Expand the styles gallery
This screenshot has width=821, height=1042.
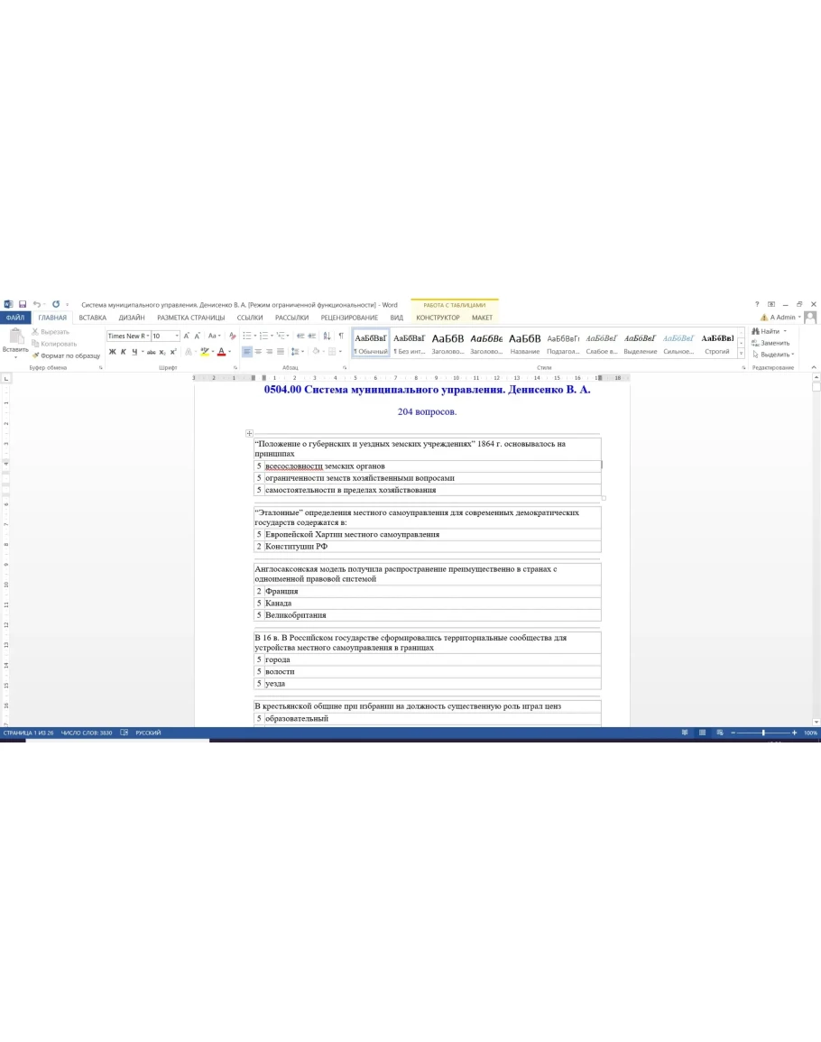tap(742, 354)
